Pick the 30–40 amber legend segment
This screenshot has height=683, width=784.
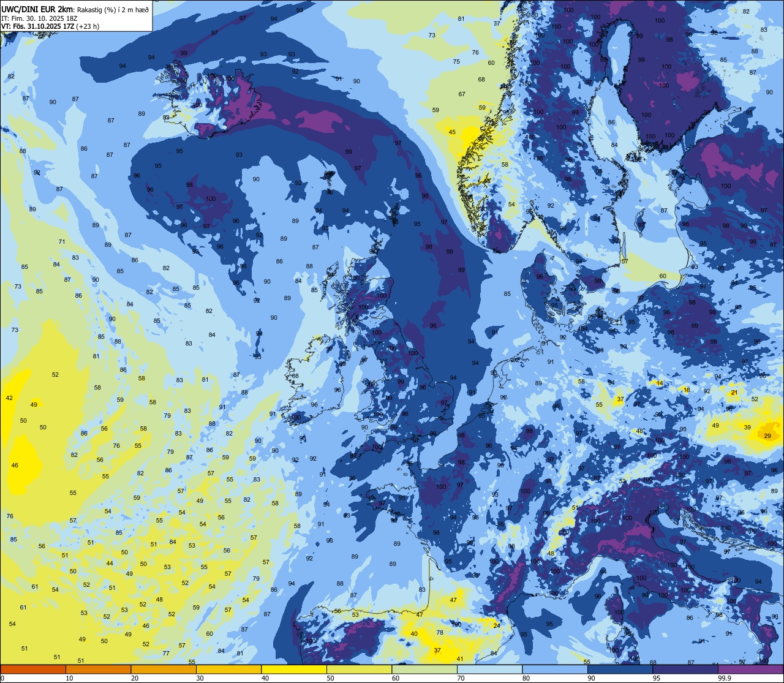[x=229, y=669]
